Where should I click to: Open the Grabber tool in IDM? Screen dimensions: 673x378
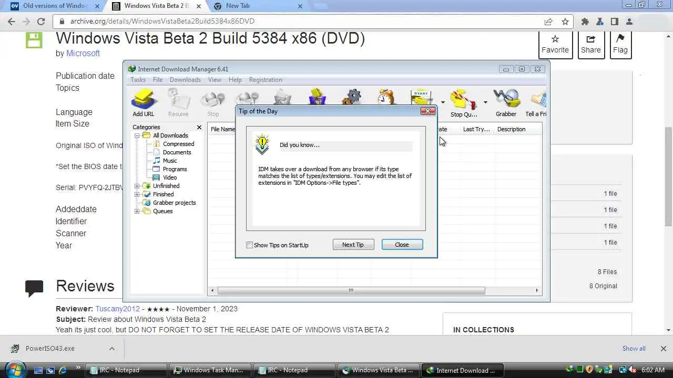click(506, 102)
